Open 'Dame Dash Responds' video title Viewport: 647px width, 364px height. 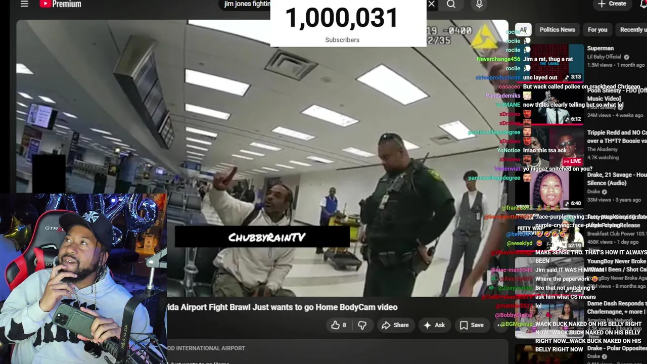click(x=617, y=307)
